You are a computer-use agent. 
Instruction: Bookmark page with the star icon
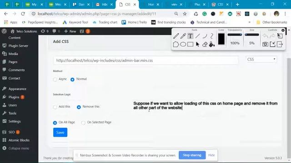[185, 14]
